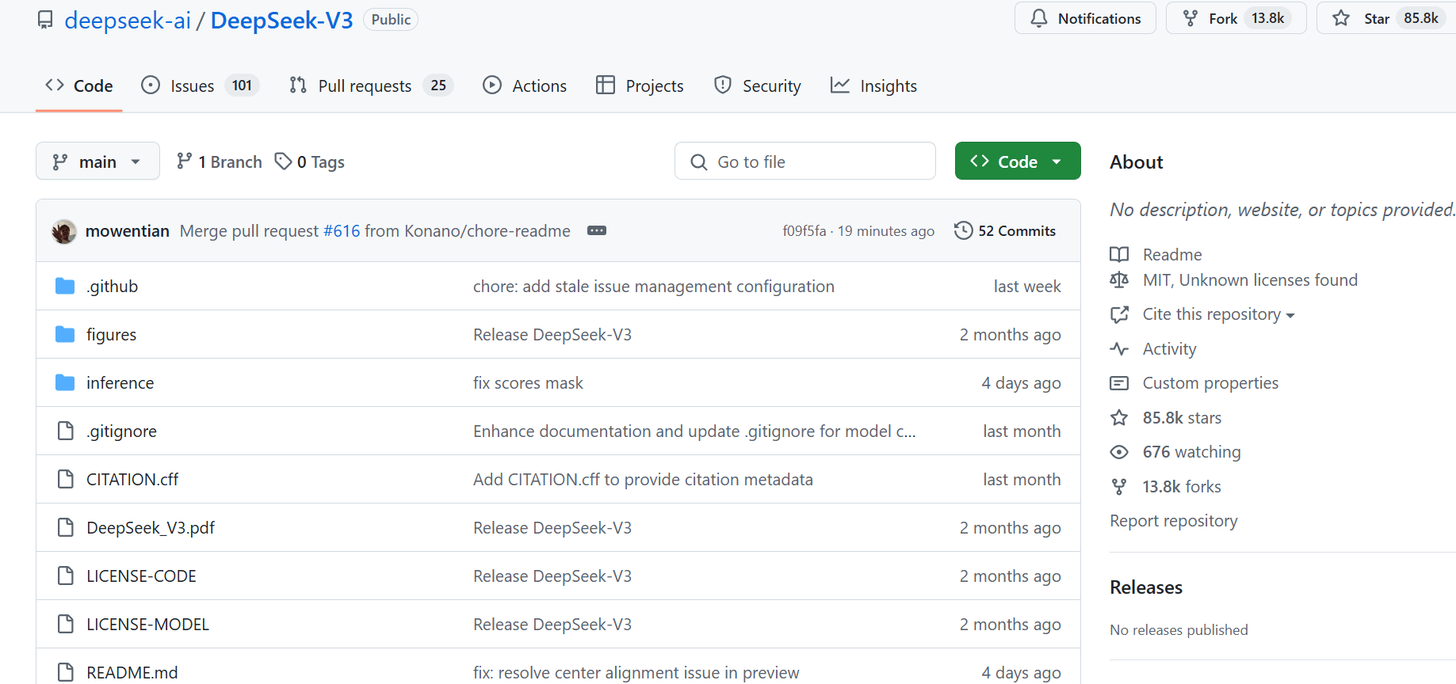Click mowentian's avatar thumbnail
Image resolution: width=1456 pixels, height=684 pixels.
(x=64, y=231)
